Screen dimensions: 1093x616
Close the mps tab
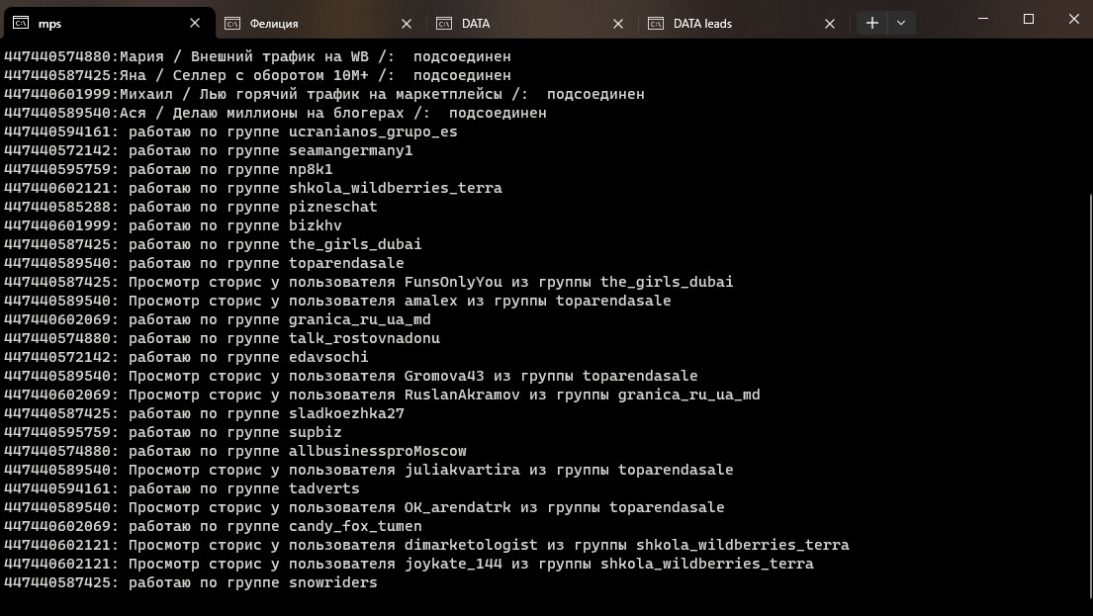click(x=195, y=23)
